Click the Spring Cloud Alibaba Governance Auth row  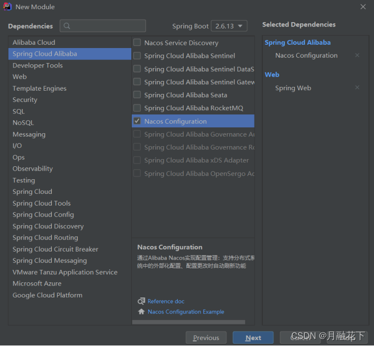pyautogui.click(x=193, y=134)
